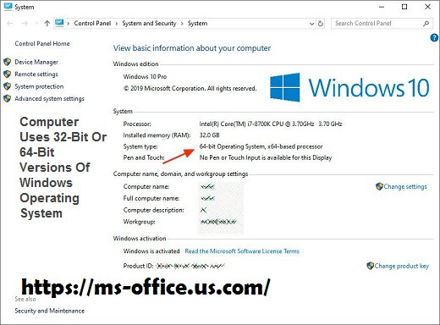
Task: Open the address bar history dropdown
Action: point(311,24)
